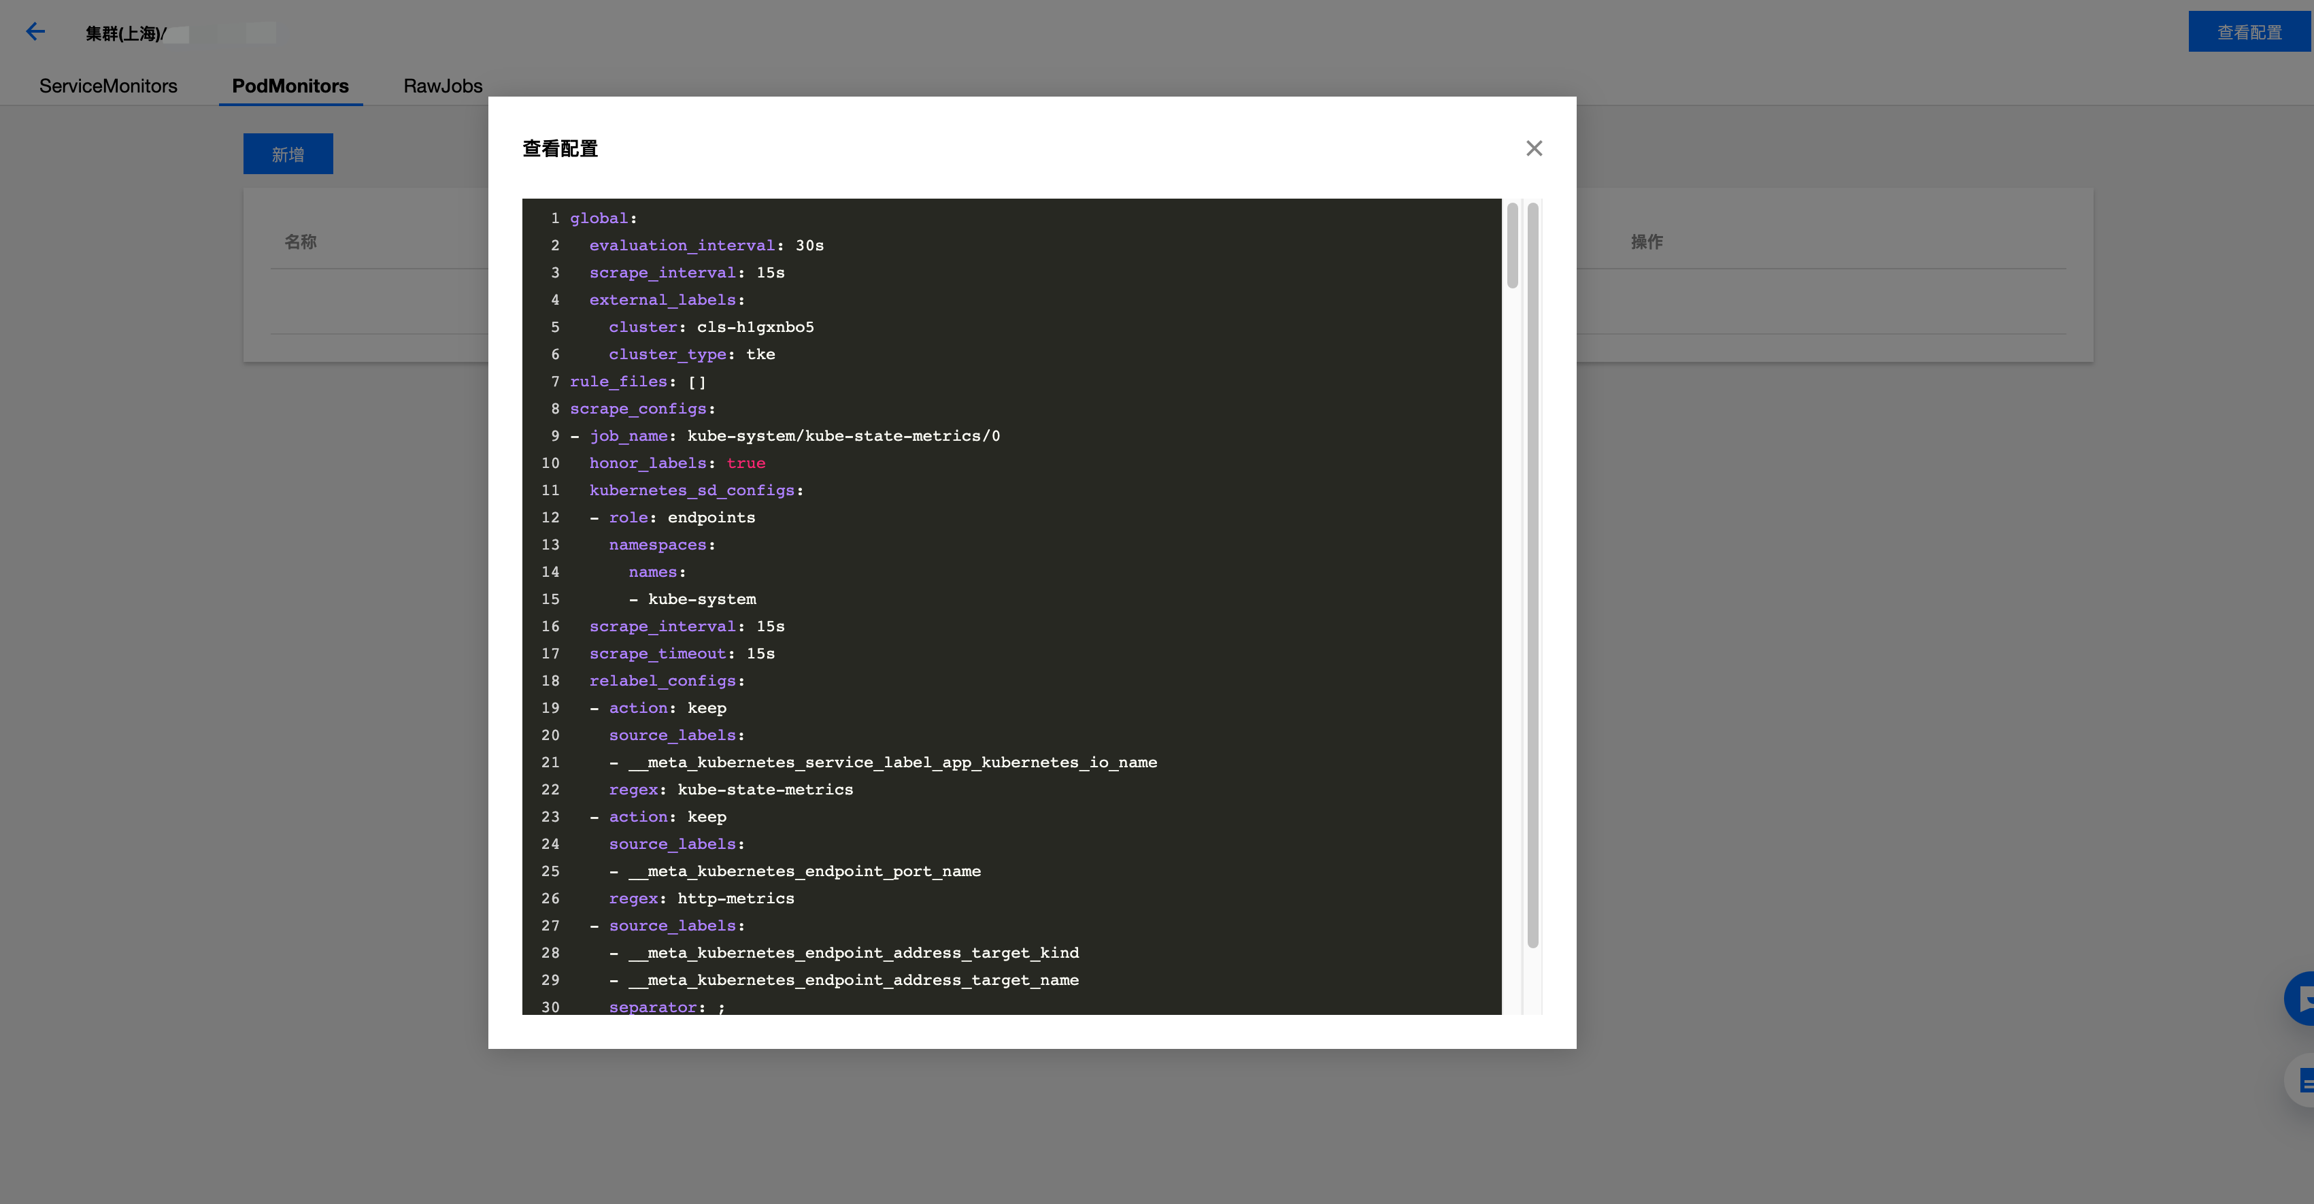
Task: Click 'relabel_configs:' line
Action: [667, 681]
